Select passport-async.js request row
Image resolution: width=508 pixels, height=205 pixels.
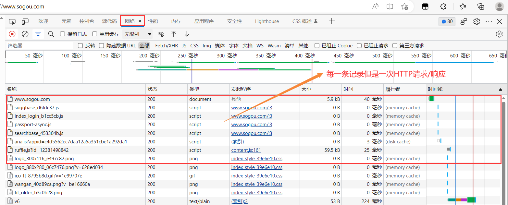click(253, 125)
